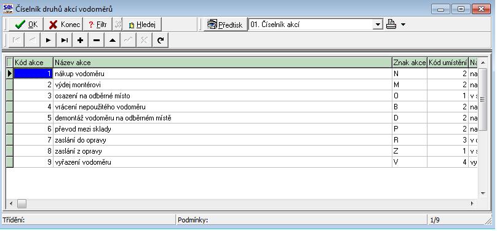The width and height of the screenshot is (497, 231).
Task: Click the horizontal scrollbar thumb
Action: (x=22, y=203)
